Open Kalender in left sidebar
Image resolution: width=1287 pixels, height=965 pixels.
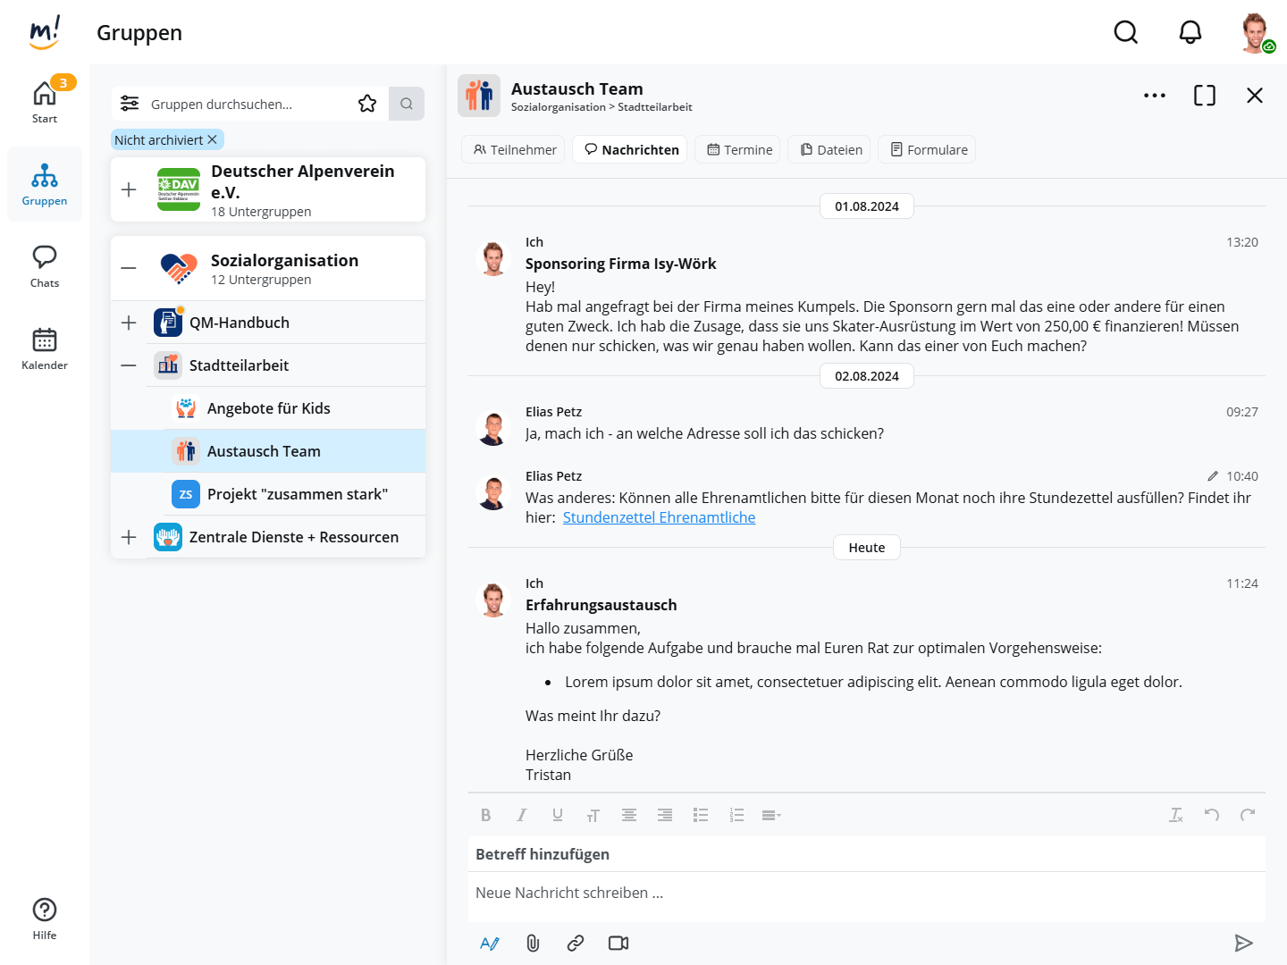point(45,348)
